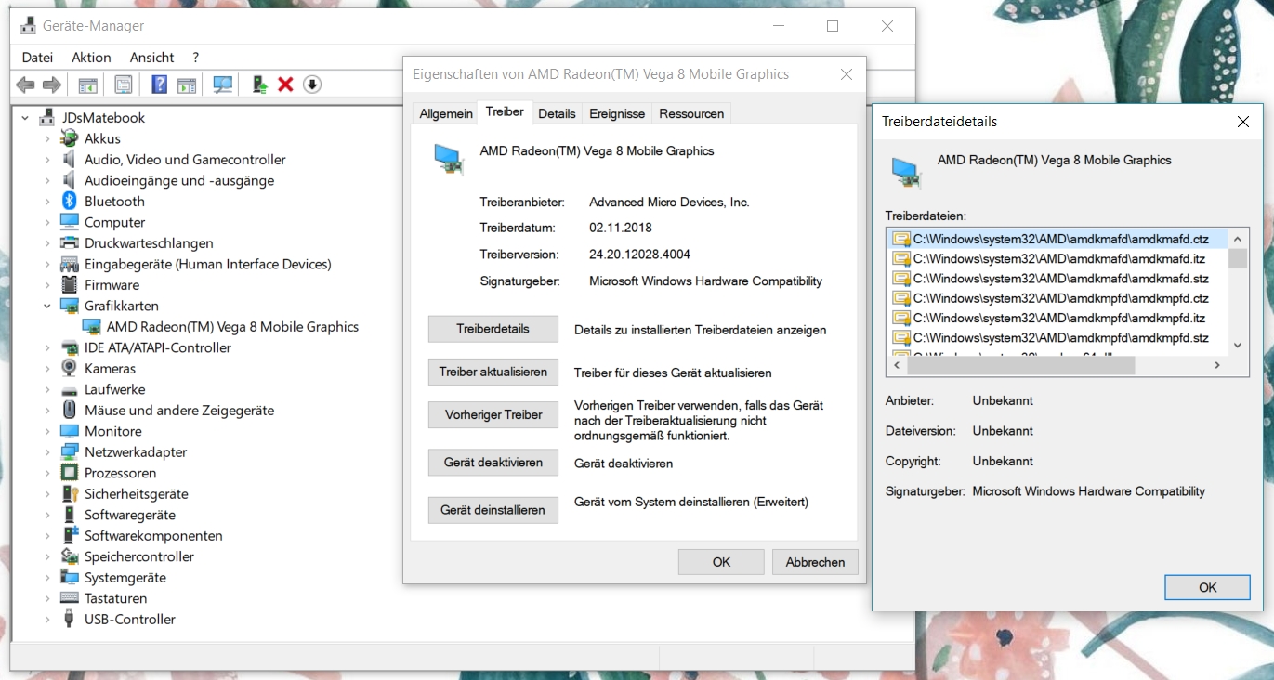
Task: Click OK in the Eigenschaften properties dialog
Action: click(721, 562)
